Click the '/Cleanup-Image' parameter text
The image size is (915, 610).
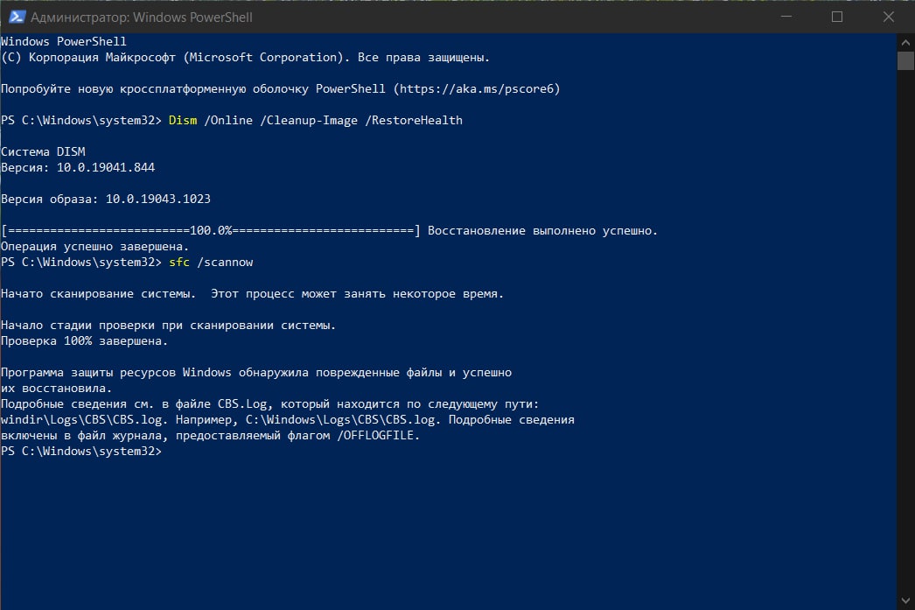[309, 120]
